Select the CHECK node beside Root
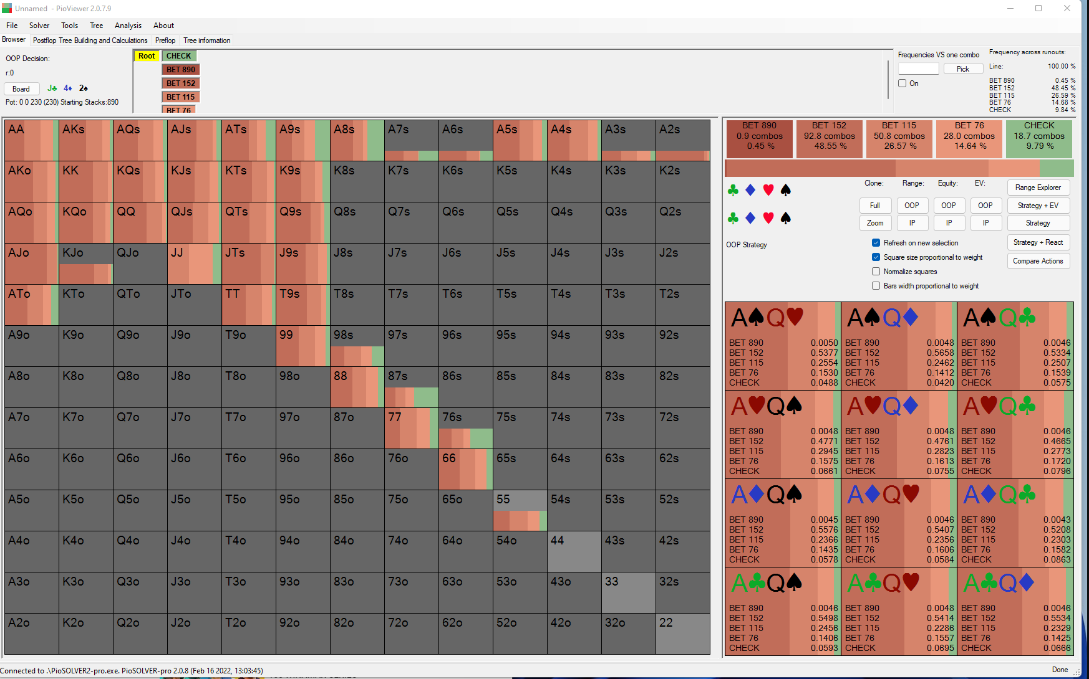Image resolution: width=1089 pixels, height=679 pixels. point(179,56)
